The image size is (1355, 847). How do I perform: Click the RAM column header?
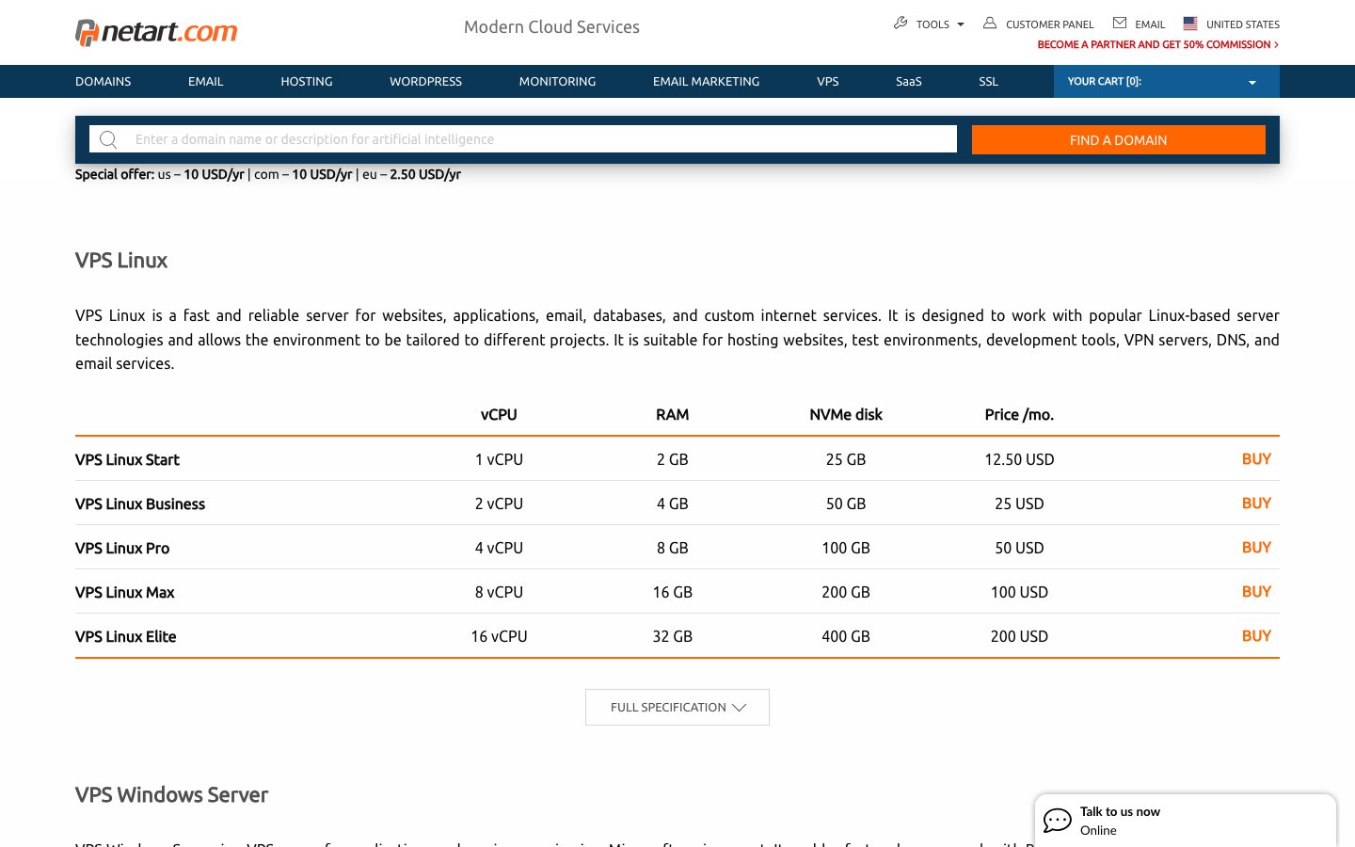[673, 415]
